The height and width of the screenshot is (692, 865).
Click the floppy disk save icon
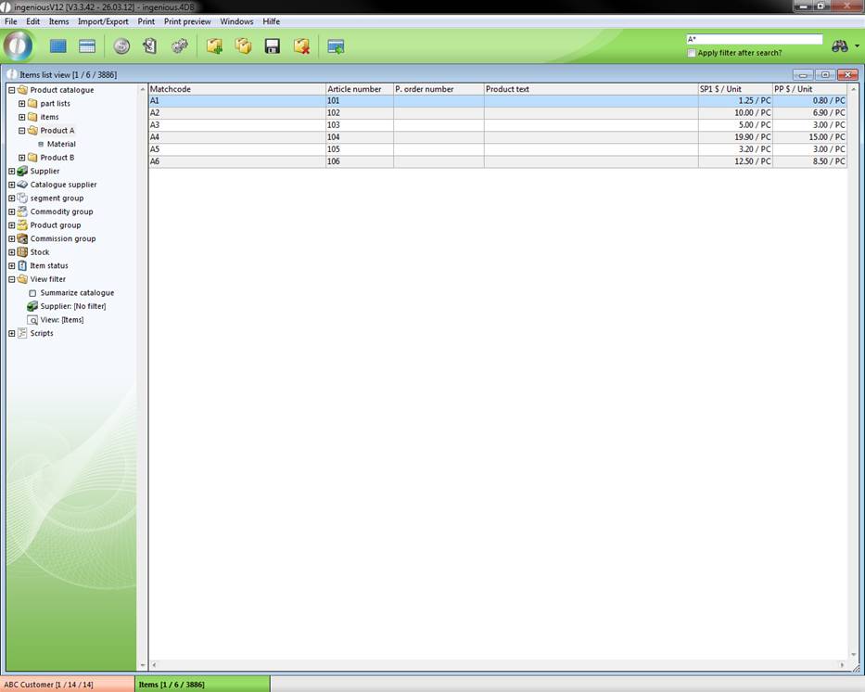point(273,46)
